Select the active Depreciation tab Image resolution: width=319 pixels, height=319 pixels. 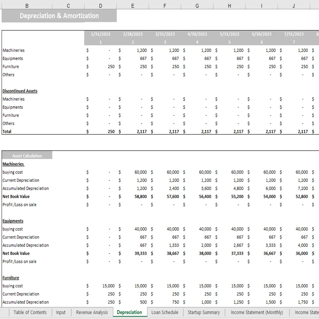(x=130, y=312)
